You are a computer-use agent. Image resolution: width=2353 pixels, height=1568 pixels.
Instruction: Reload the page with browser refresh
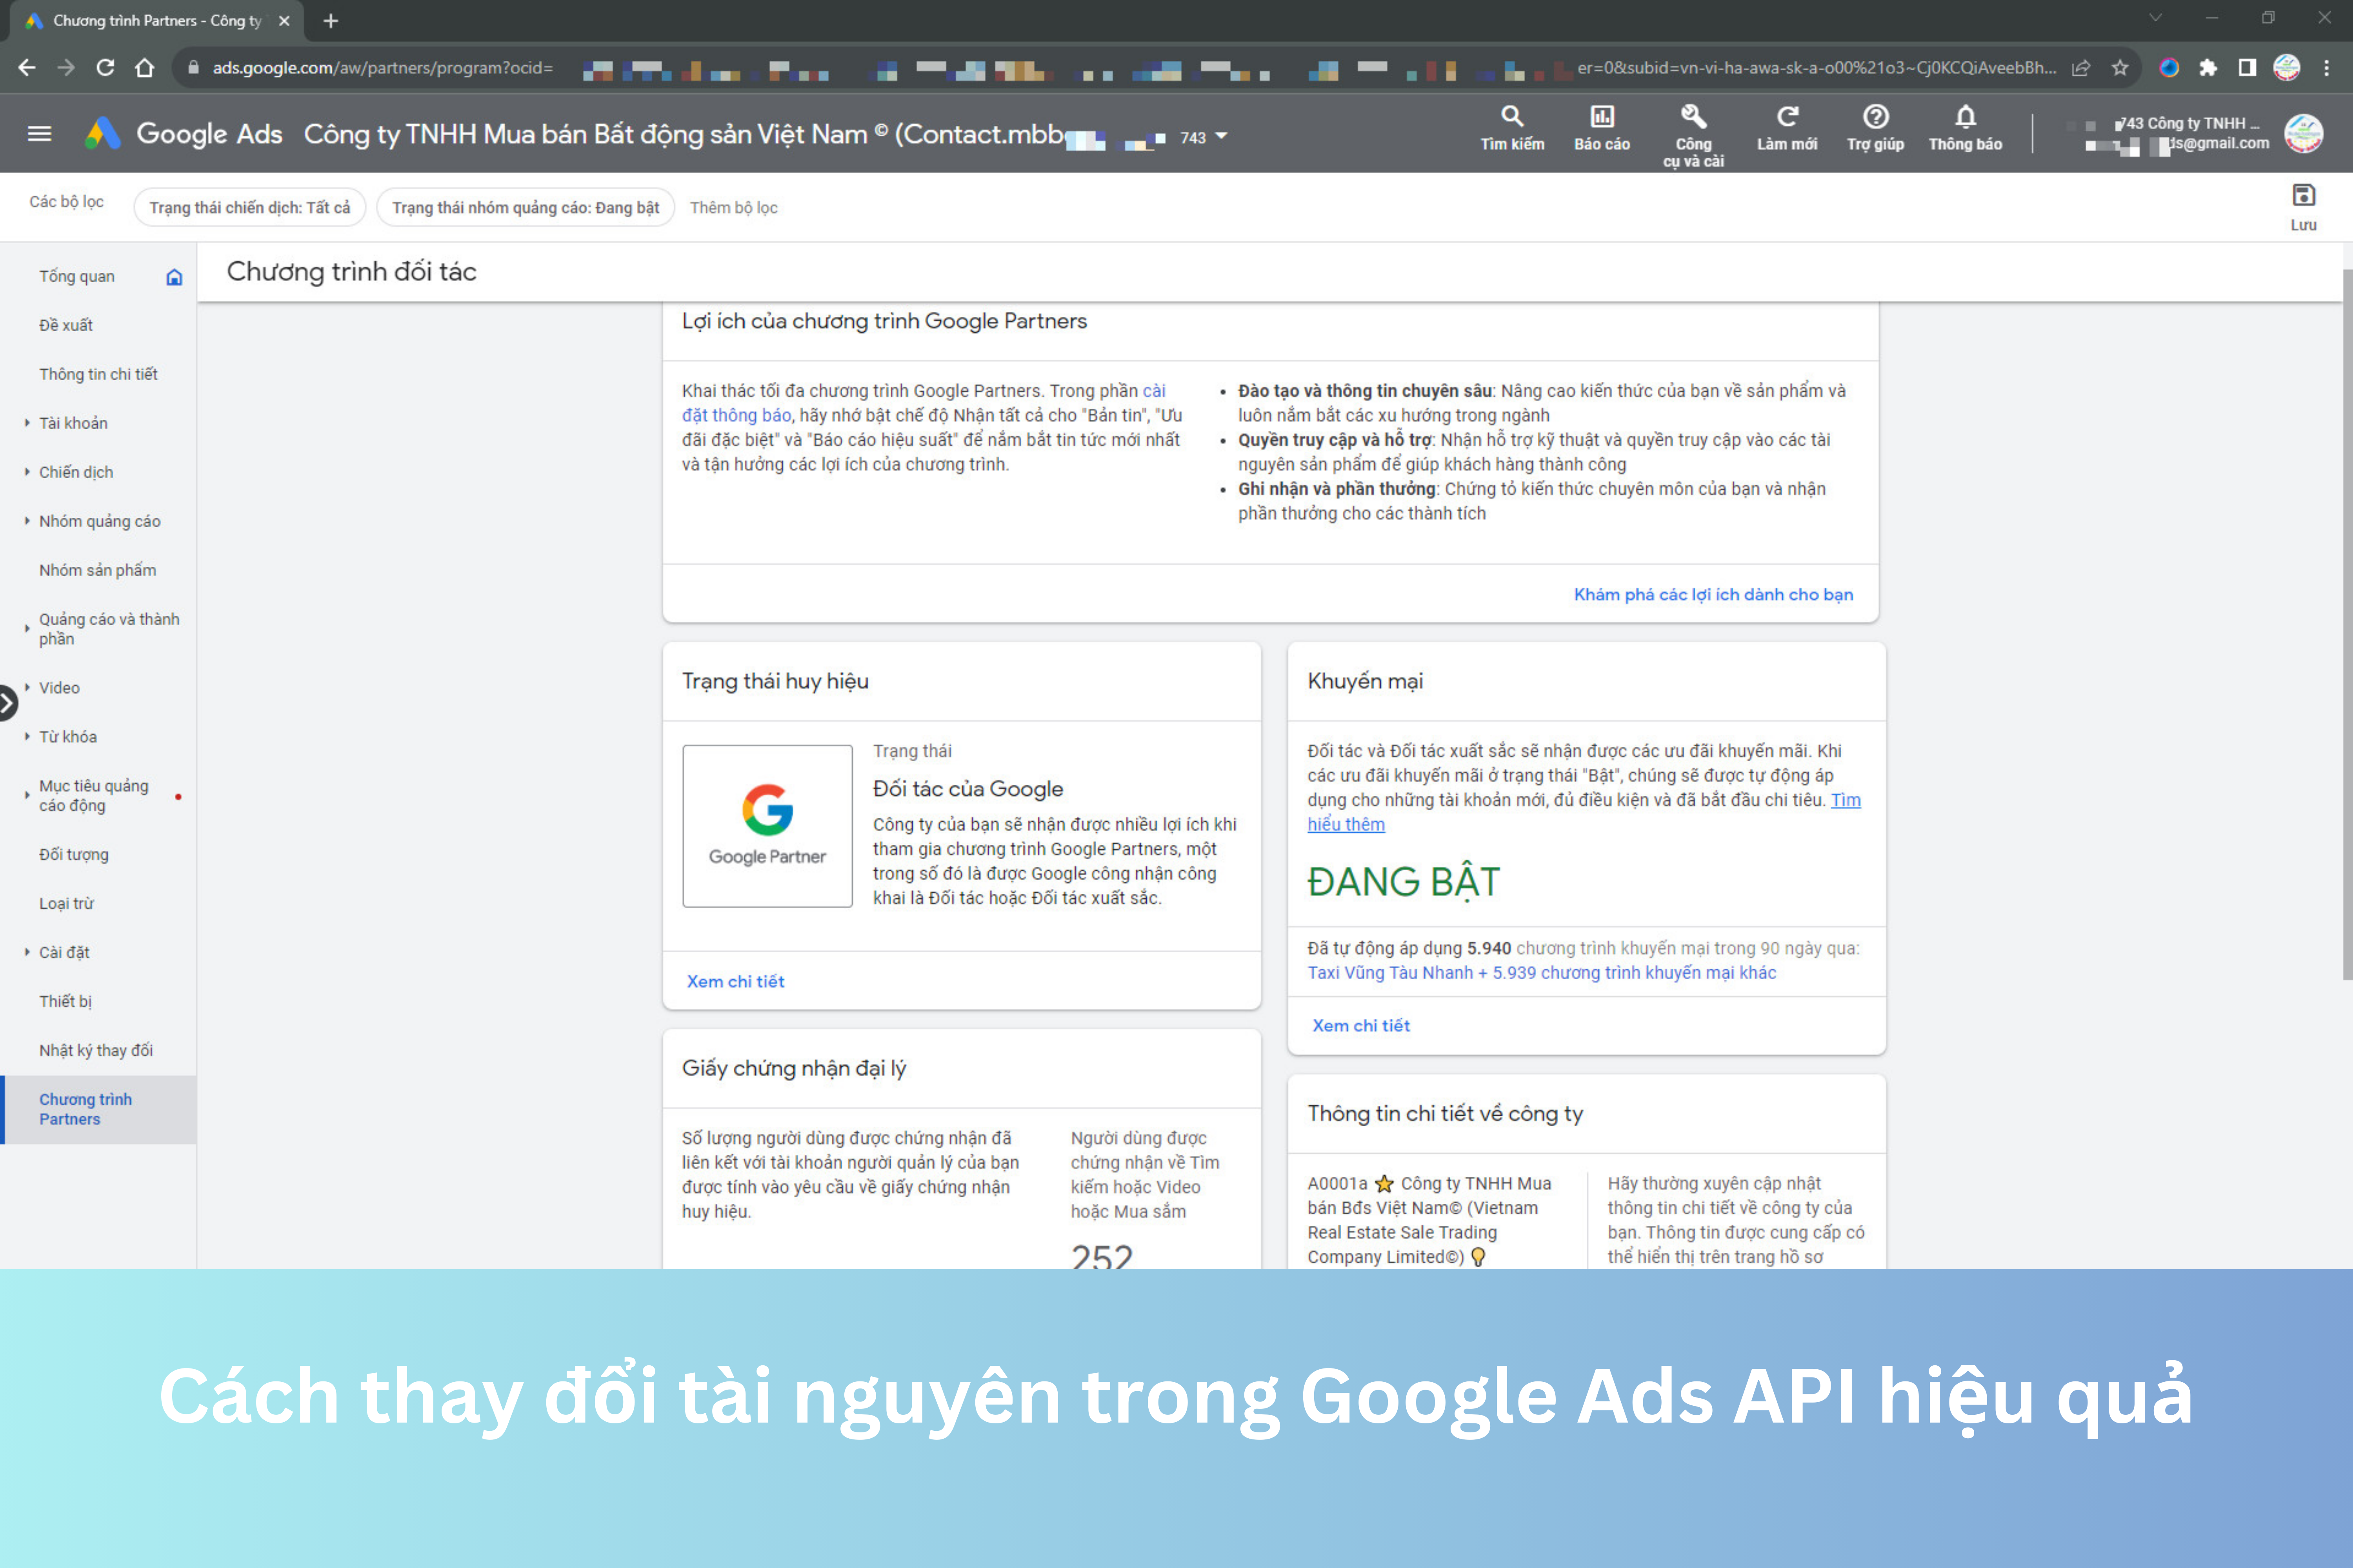tap(105, 68)
